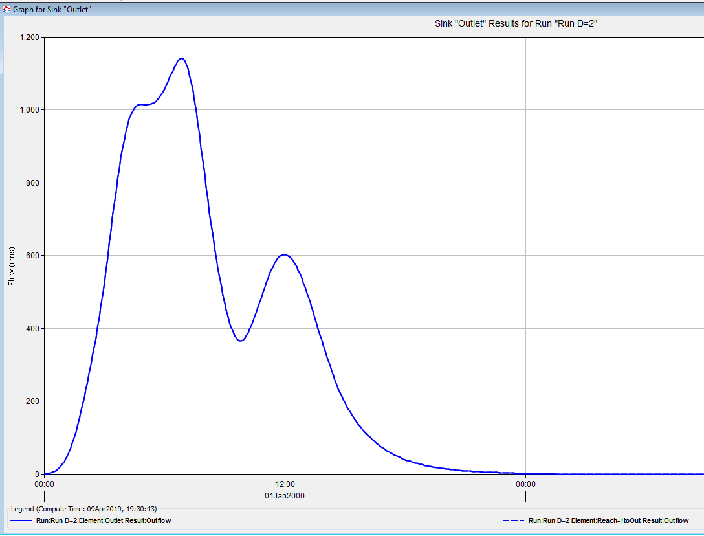Select the Reach-1toOut Outflow legend label
704x536 pixels.
(608, 520)
